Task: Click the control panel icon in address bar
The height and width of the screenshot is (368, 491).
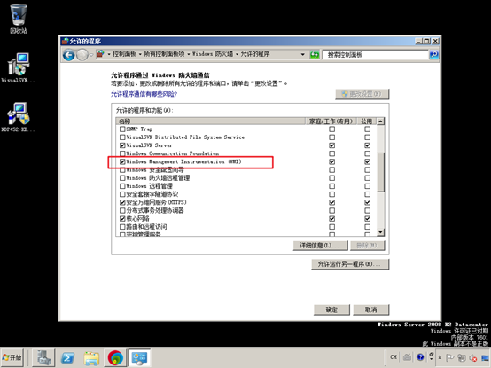Action: pos(100,54)
